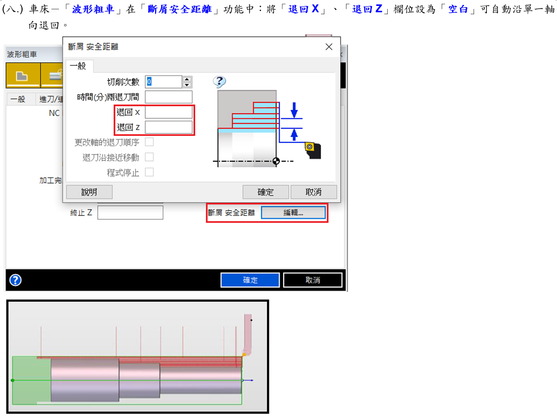Close the 斷屑 安全距離 dialog
Screen dimensions: 557x419
[329, 47]
